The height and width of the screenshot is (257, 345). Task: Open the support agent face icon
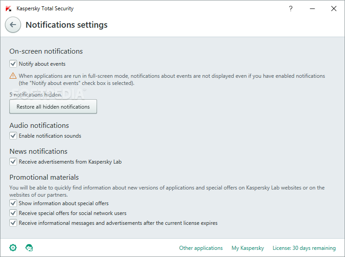point(29,248)
